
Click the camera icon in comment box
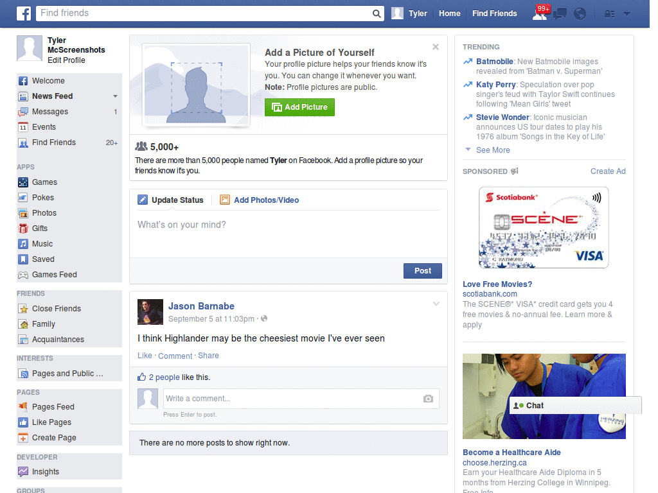(x=428, y=399)
